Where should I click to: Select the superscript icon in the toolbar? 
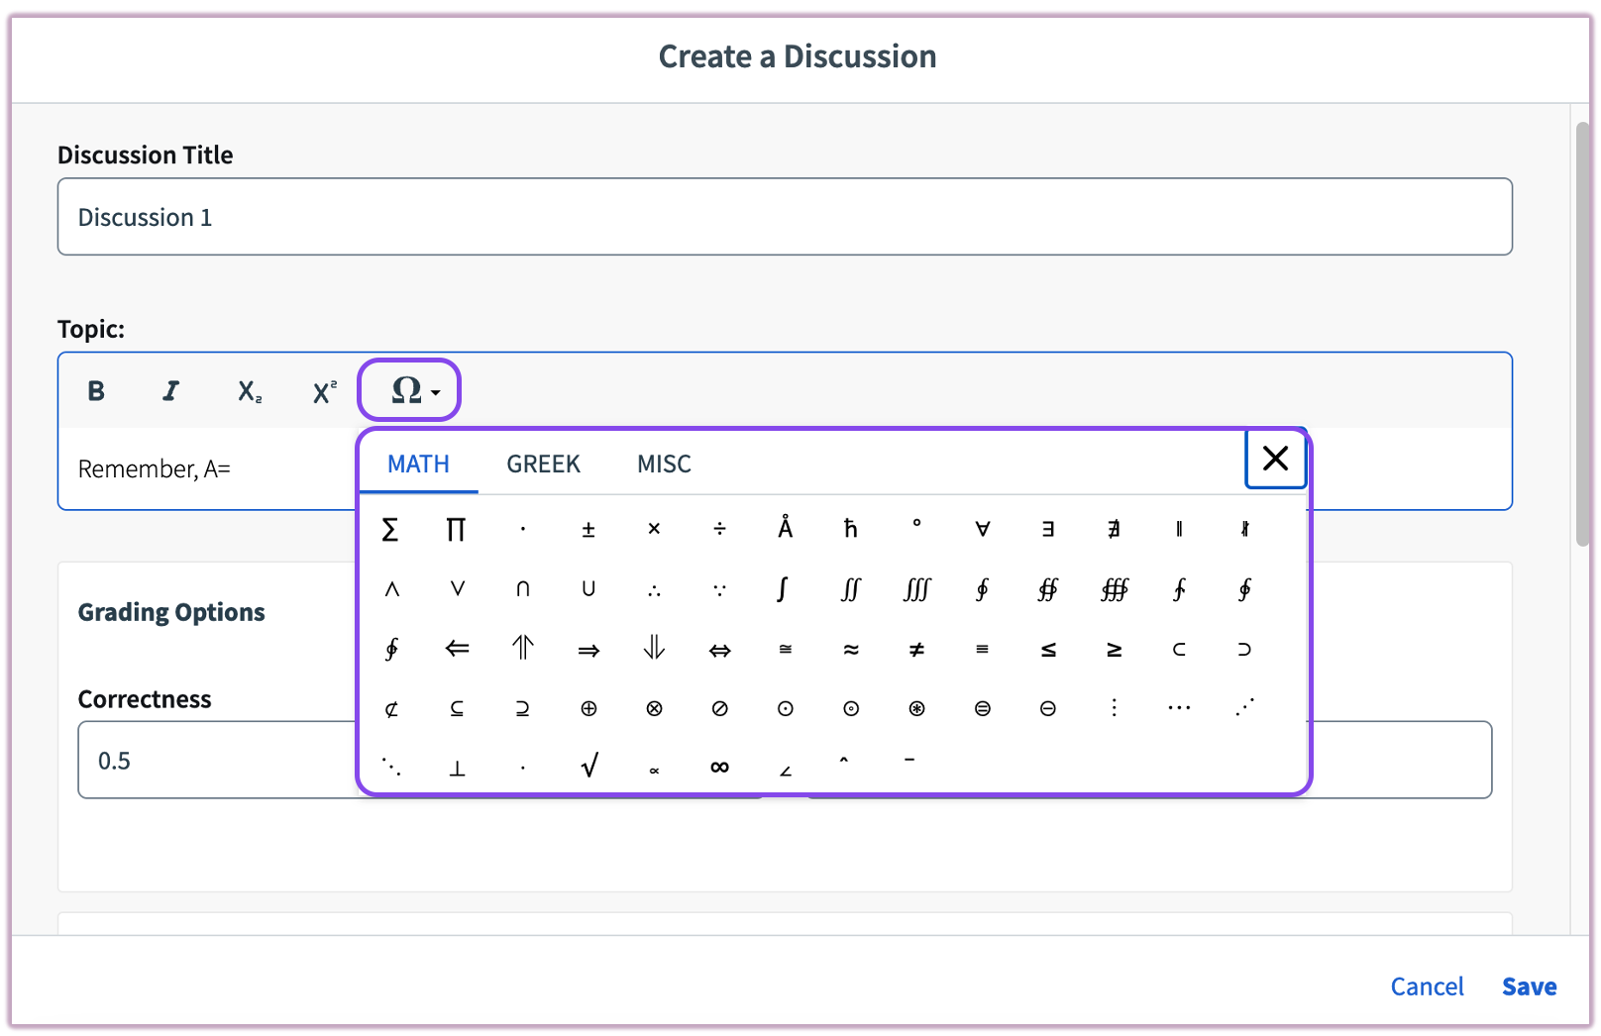tap(323, 390)
